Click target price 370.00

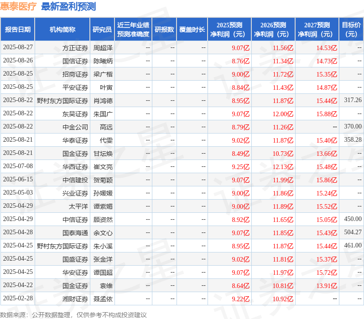tap(353, 126)
